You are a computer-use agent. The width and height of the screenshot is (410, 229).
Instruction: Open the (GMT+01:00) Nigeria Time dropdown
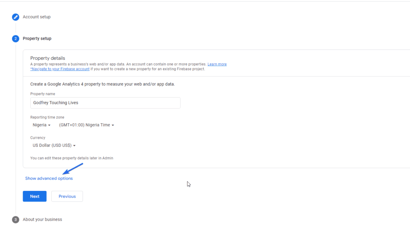click(x=86, y=125)
